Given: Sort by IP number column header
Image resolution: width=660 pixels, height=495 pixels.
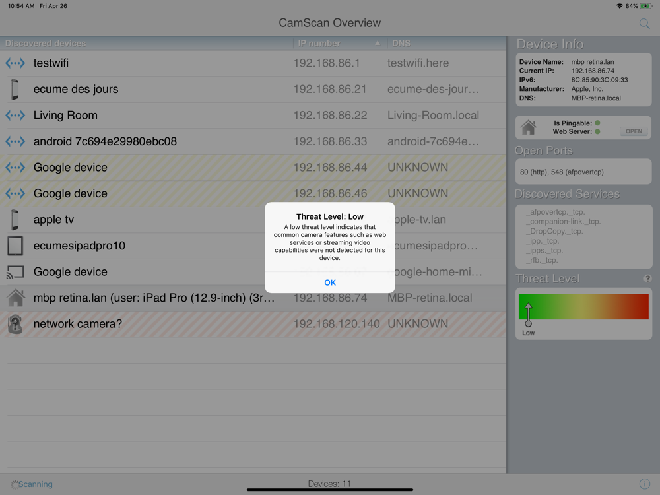Looking at the screenshot, I should coord(319,43).
